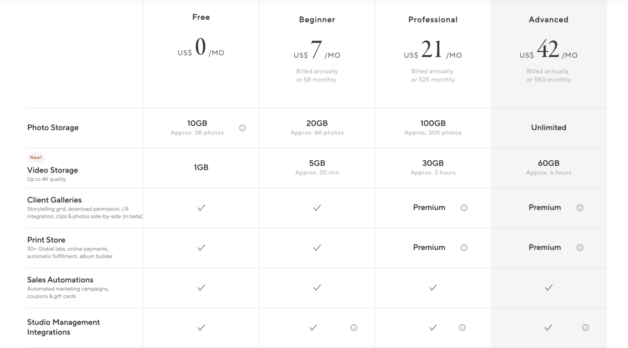Click the Advanced Studio Management Integrations info icon
The width and height of the screenshot is (628, 348).
[x=585, y=328]
